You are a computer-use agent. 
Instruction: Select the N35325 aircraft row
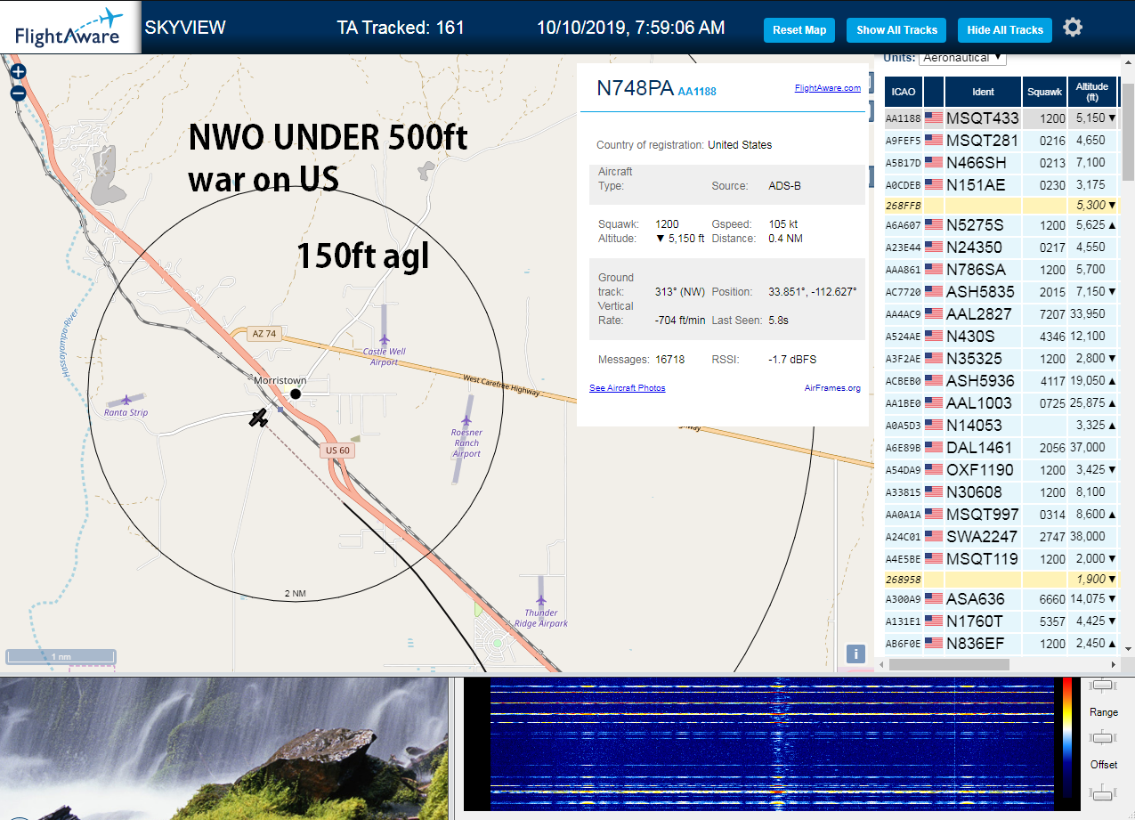click(x=1001, y=358)
